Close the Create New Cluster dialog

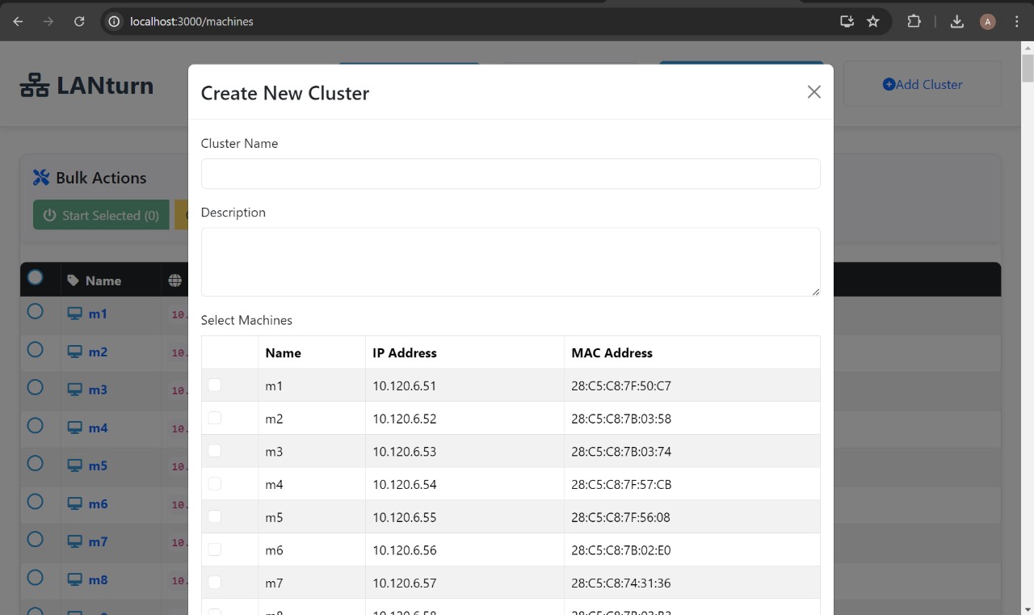pyautogui.click(x=813, y=92)
